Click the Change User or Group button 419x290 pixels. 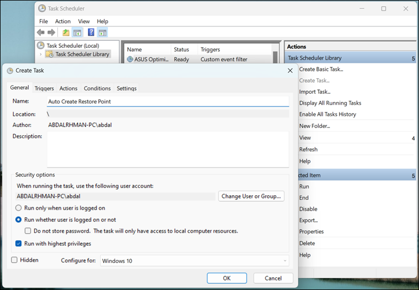pos(251,196)
